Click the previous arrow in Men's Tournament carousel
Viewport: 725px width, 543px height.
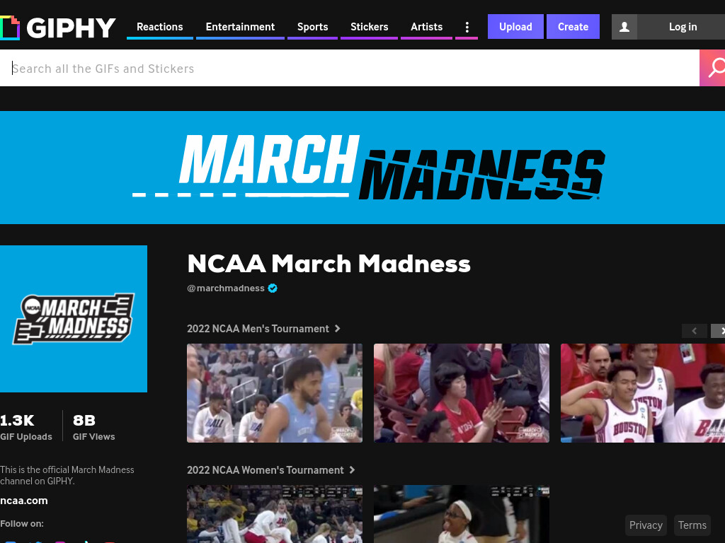tap(694, 331)
